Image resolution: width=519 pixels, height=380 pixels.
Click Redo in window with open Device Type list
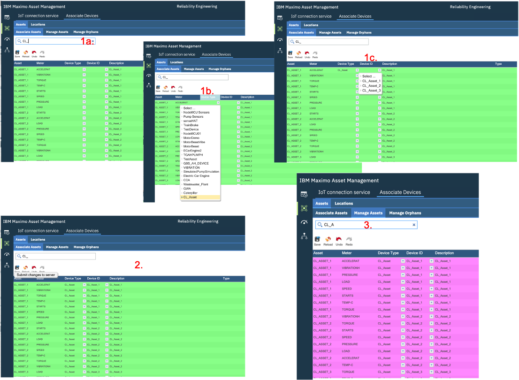click(x=180, y=87)
